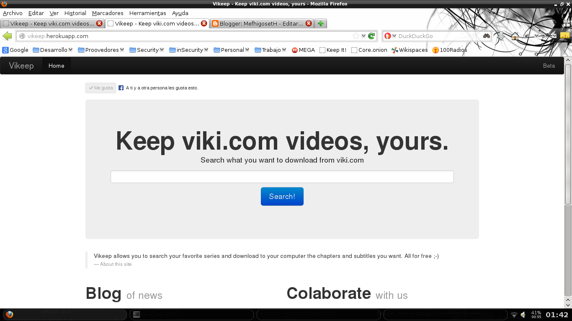Open the Core.onion bookmark
The width and height of the screenshot is (572, 321).
click(369, 50)
